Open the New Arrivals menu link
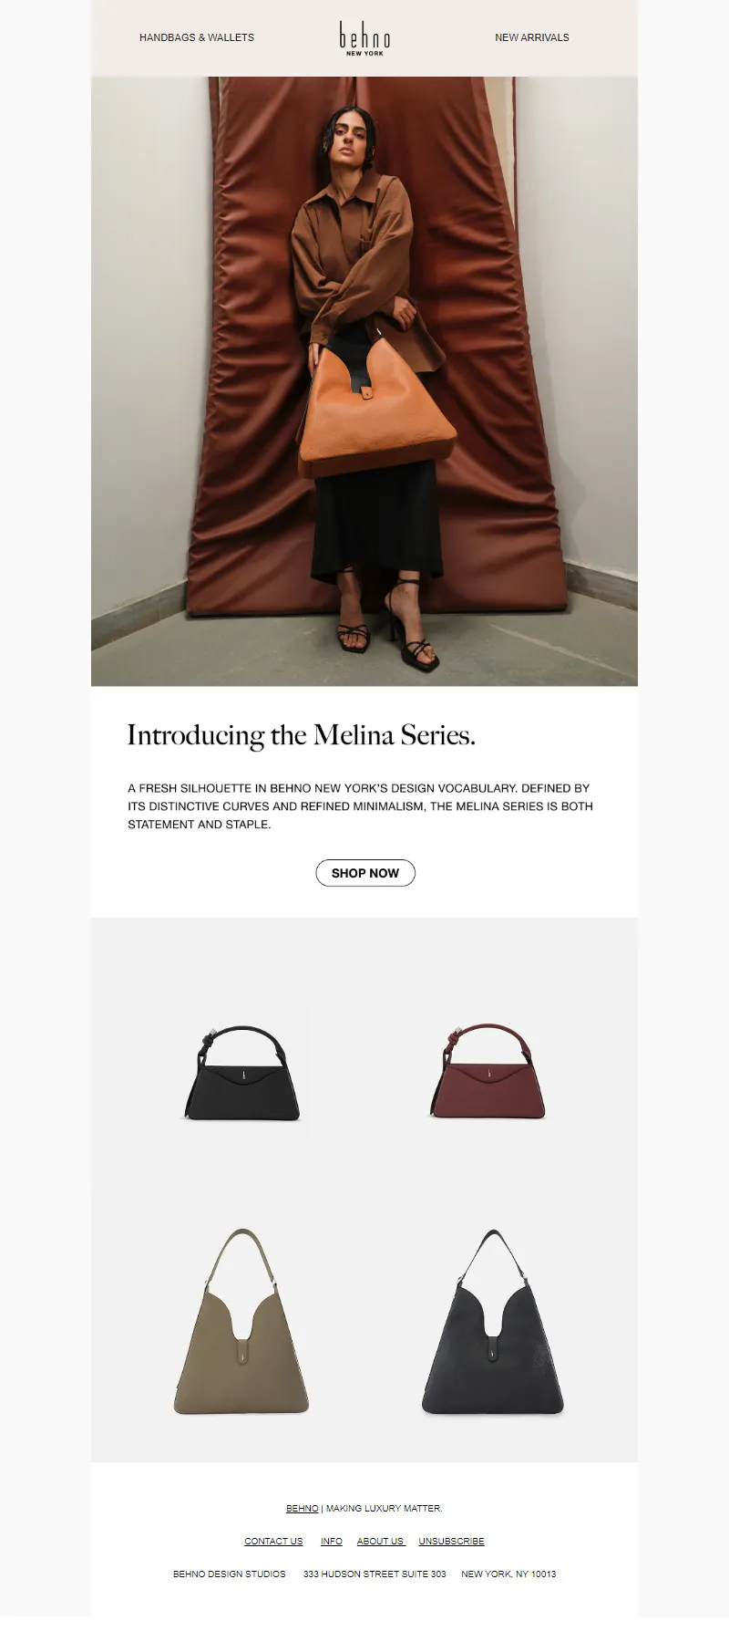The image size is (729, 1652). (x=531, y=37)
